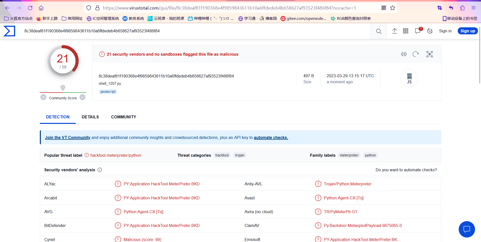
Task: Click the trojan threat category tag
Action: (x=239, y=155)
